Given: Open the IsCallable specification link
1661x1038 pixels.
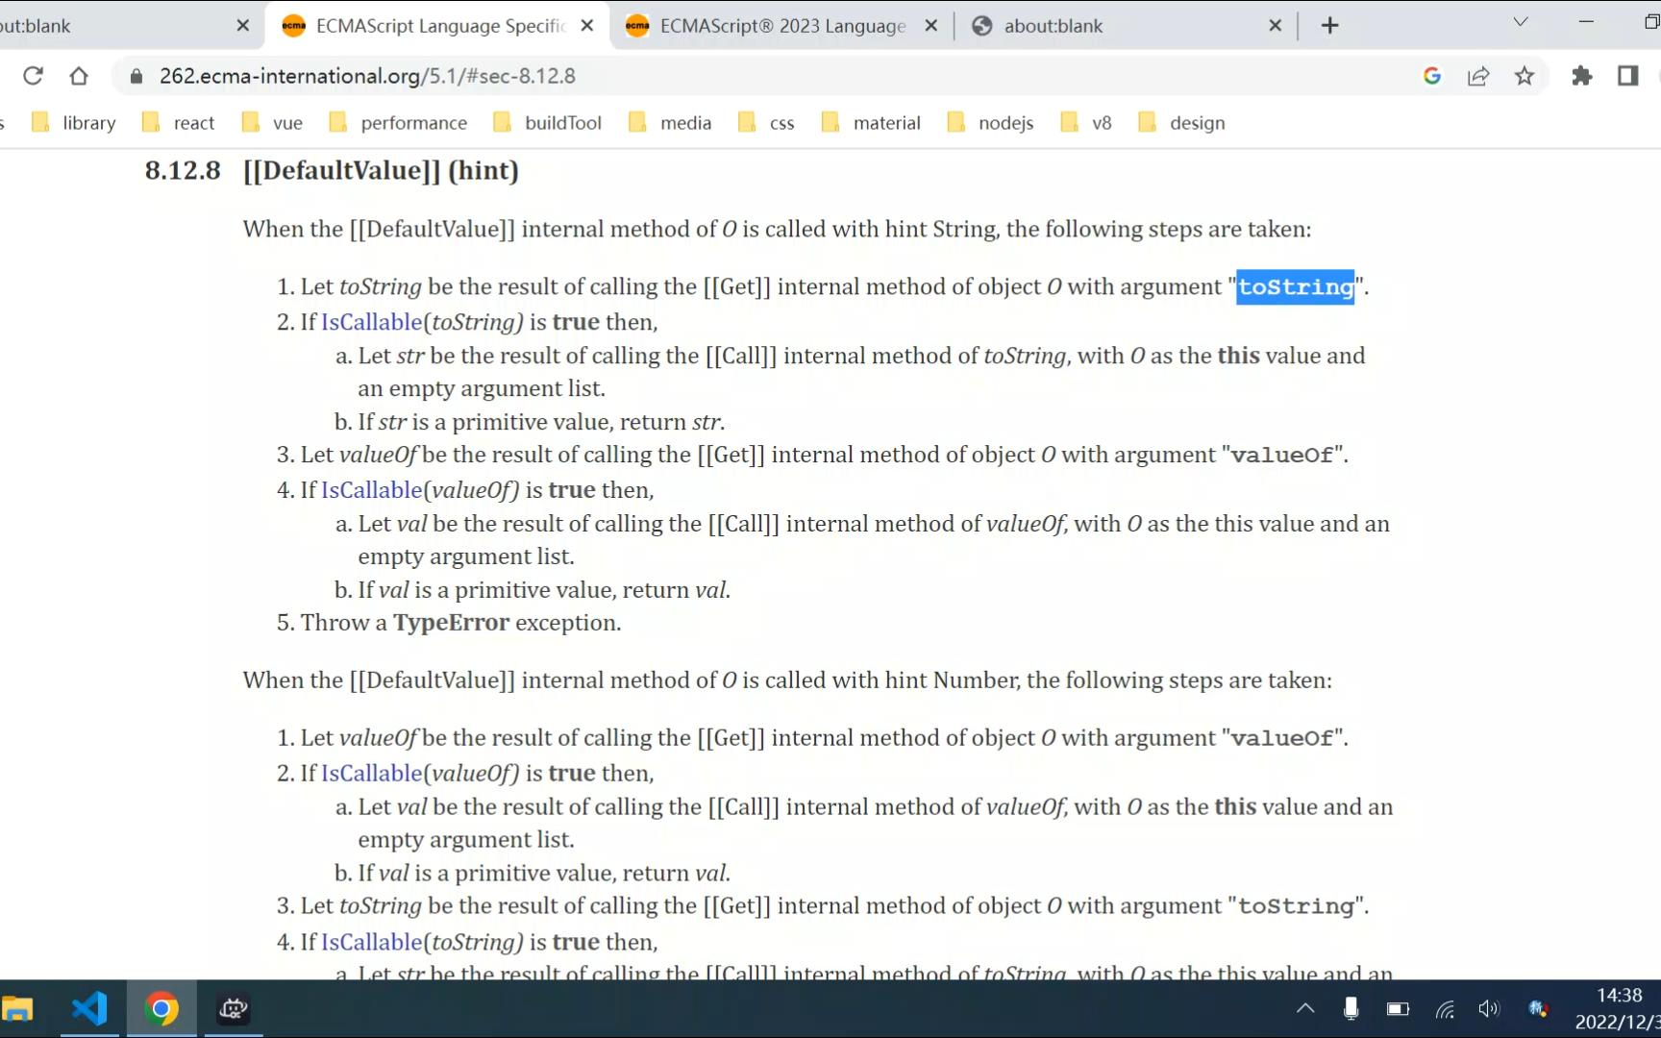Looking at the screenshot, I should (370, 322).
